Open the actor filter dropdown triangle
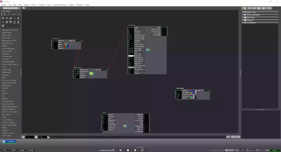The height and width of the screenshot is (152, 281). (1, 8)
